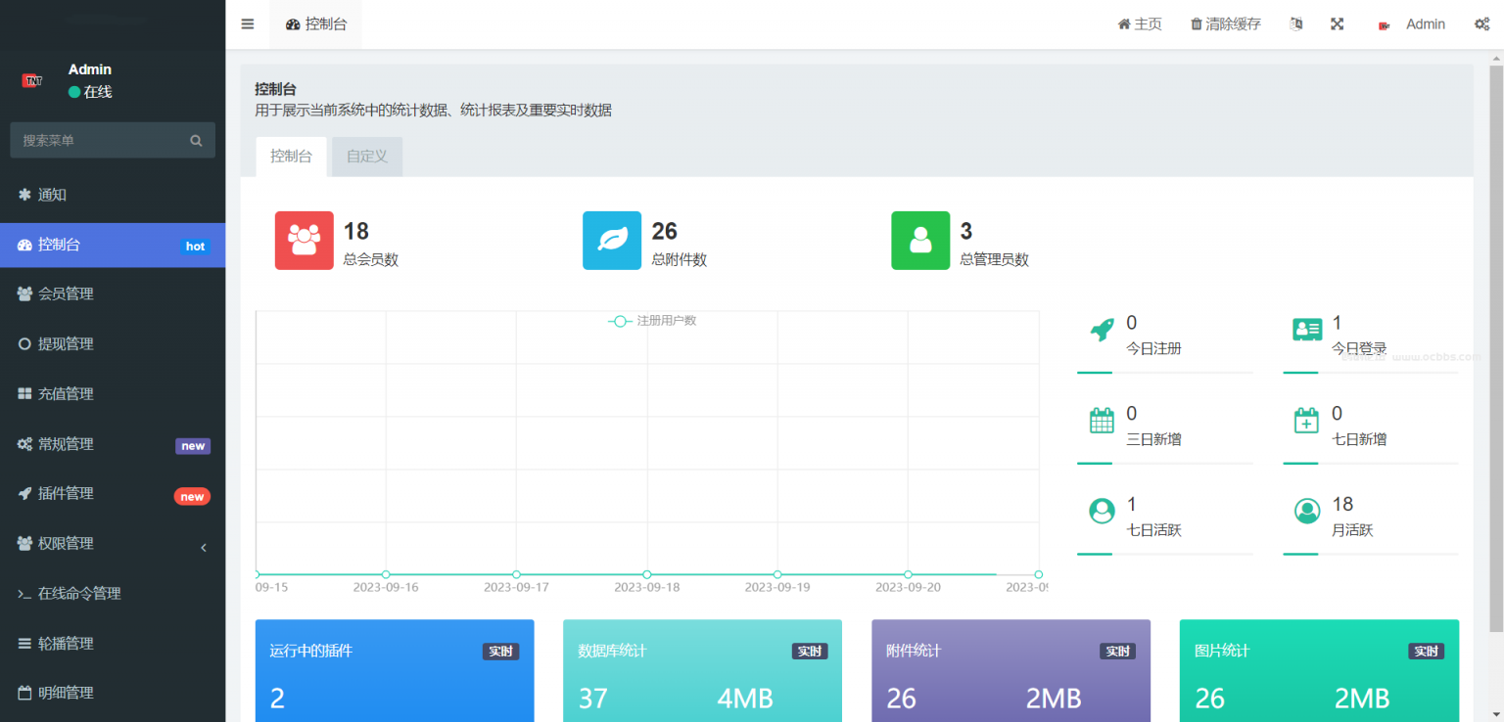Open the 运行中的插件 card
The image size is (1504, 722).
[395, 670]
